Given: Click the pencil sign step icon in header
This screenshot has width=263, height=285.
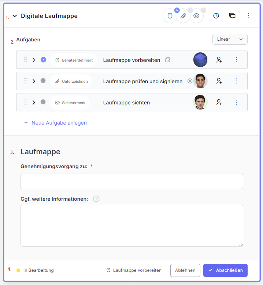Looking at the screenshot, I should click(x=183, y=16).
